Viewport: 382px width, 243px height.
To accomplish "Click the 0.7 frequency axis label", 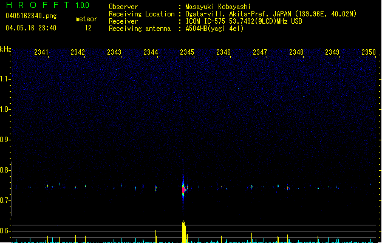I will (x=5, y=200).
